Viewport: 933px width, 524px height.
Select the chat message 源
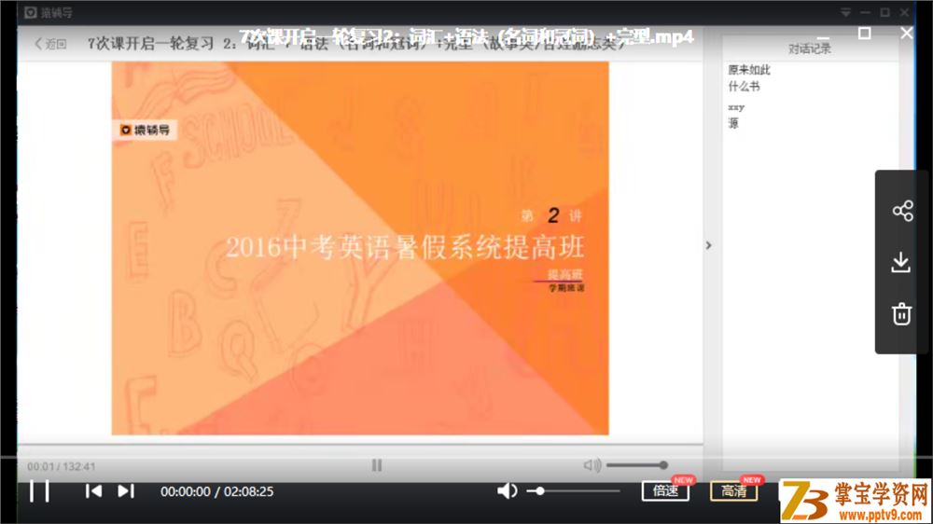point(733,123)
